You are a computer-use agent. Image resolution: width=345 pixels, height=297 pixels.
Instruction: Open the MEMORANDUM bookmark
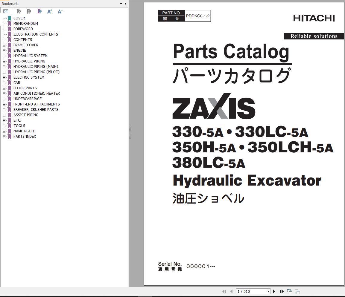(25, 24)
